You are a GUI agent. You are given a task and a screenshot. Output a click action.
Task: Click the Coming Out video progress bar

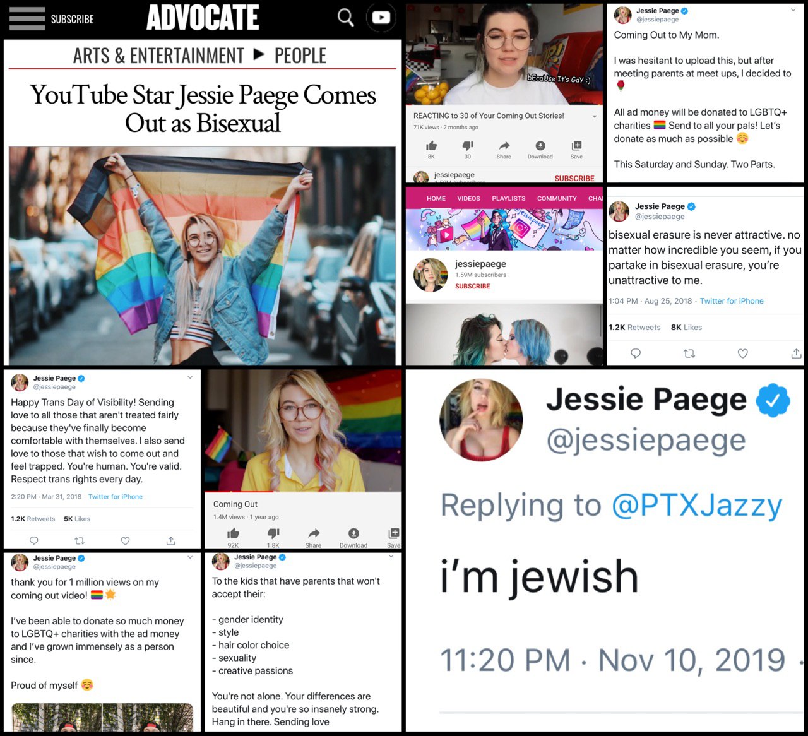[x=303, y=492]
